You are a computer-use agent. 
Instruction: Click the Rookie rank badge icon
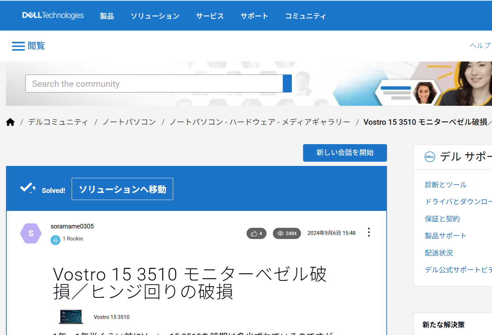pyautogui.click(x=55, y=240)
